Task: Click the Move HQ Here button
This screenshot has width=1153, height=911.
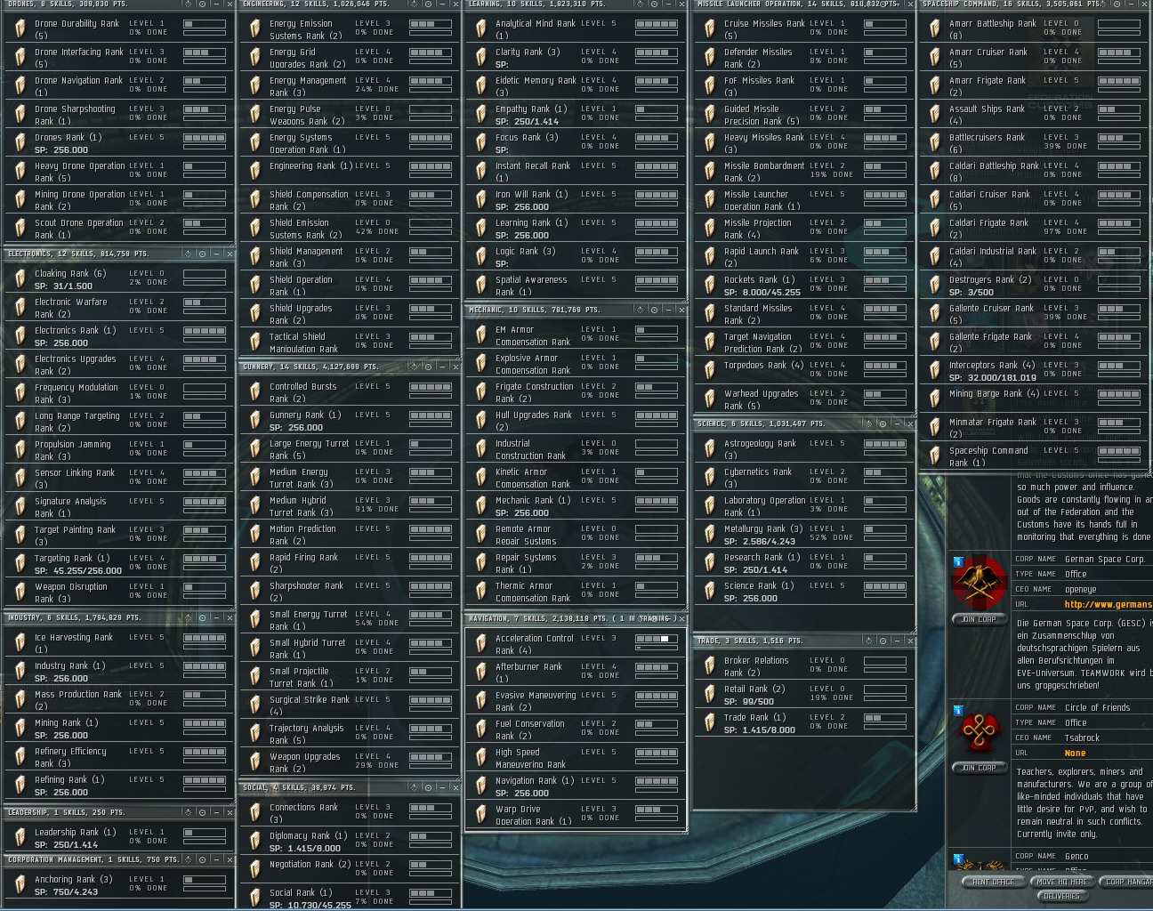Action: (1061, 882)
